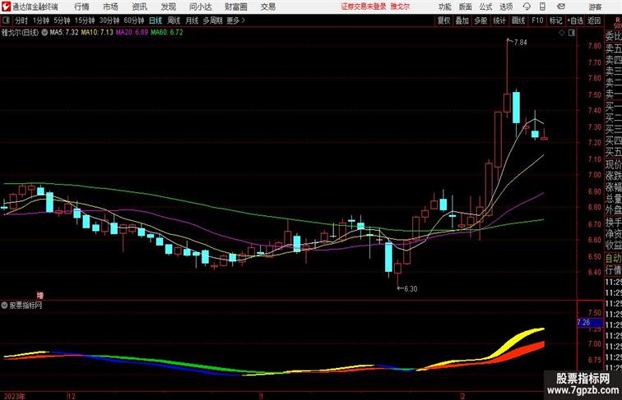Click the 复权 toolbar button
Screen dimensions: 622x400
coord(443,21)
